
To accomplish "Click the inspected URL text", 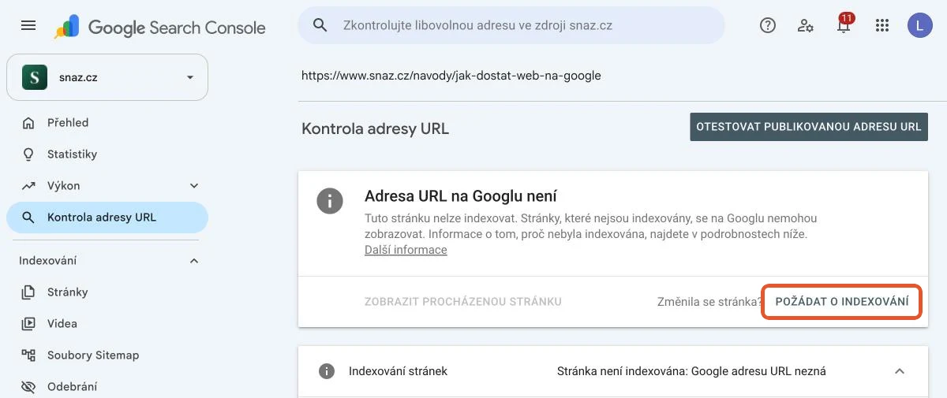I will (451, 76).
